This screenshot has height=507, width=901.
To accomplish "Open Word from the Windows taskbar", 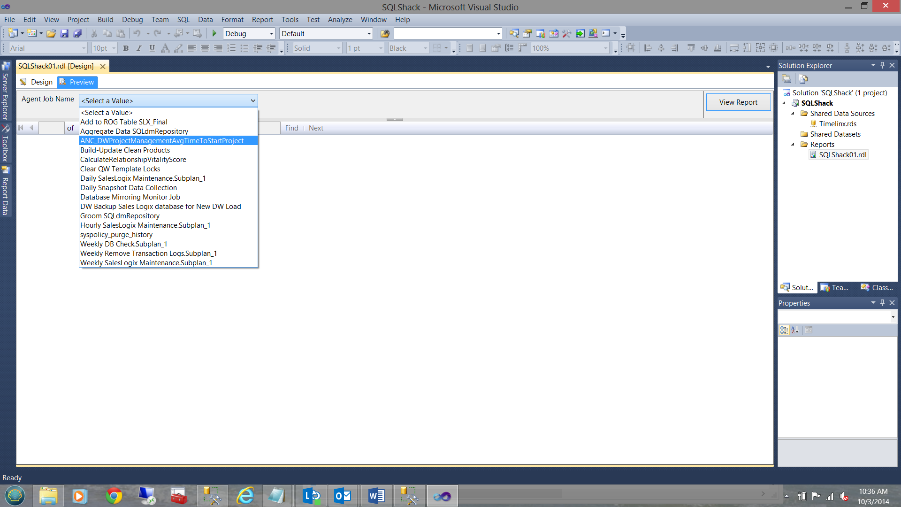I will click(376, 496).
